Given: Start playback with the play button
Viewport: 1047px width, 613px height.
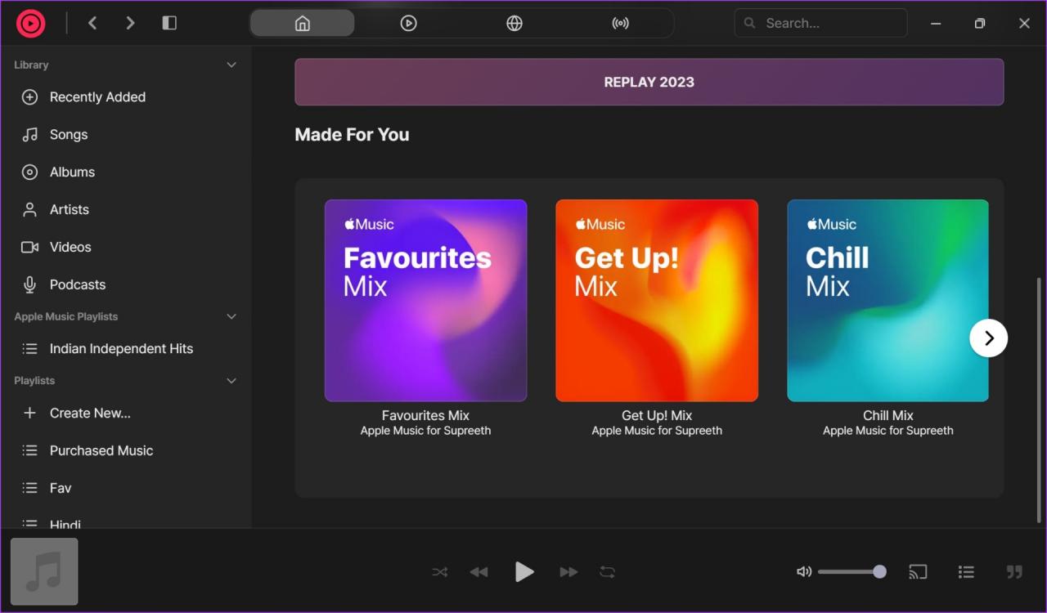Looking at the screenshot, I should (x=524, y=572).
